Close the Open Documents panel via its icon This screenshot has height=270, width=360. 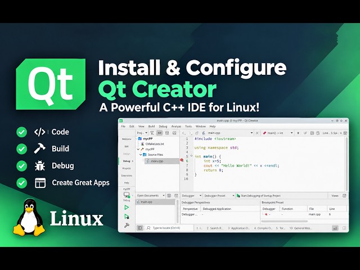coord(176,196)
